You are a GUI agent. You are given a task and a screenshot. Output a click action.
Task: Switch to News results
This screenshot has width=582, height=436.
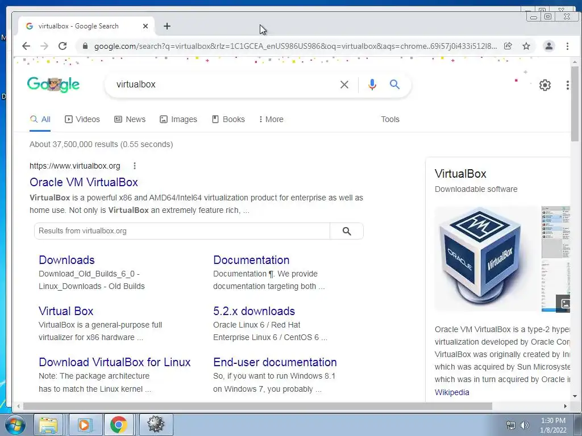click(x=130, y=119)
